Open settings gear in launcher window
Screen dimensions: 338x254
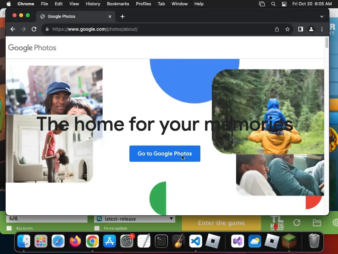click(335, 223)
